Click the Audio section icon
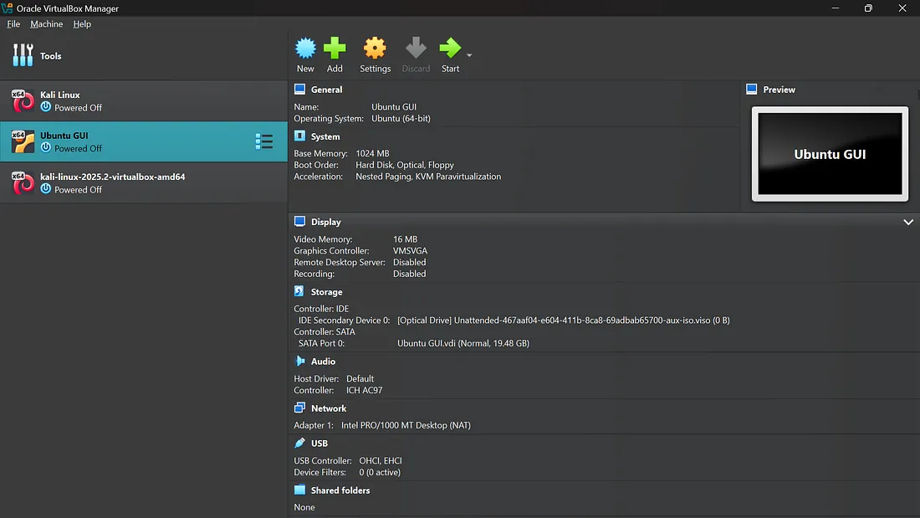This screenshot has width=920, height=518. coord(299,361)
